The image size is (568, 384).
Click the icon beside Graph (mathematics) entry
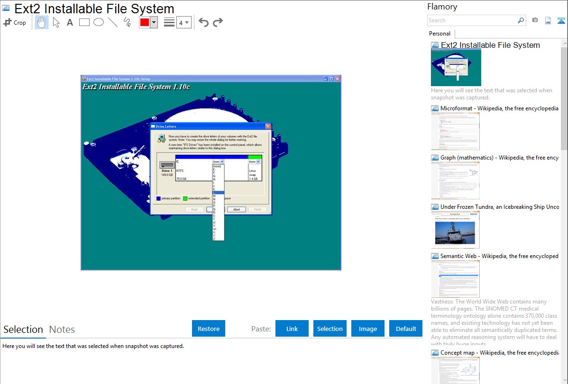coord(435,158)
